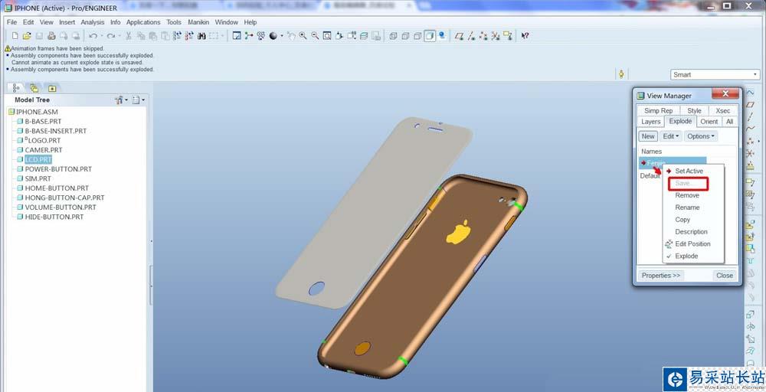Click the Refit model to screen icon
The image size is (766, 392).
click(x=327, y=36)
